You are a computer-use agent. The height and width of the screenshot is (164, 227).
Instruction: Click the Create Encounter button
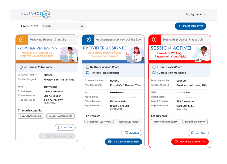pos(190,26)
